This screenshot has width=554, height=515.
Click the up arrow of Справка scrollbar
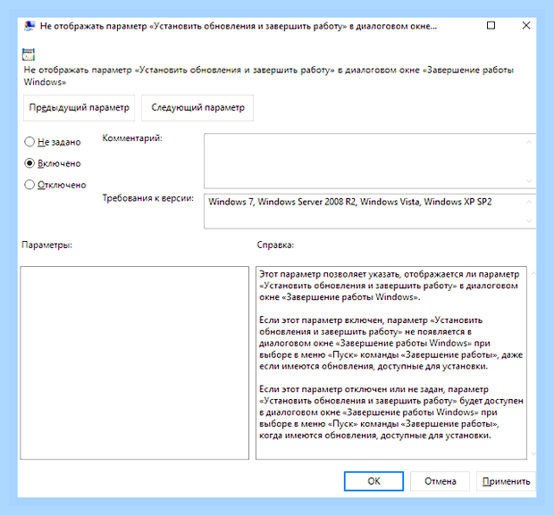click(533, 273)
